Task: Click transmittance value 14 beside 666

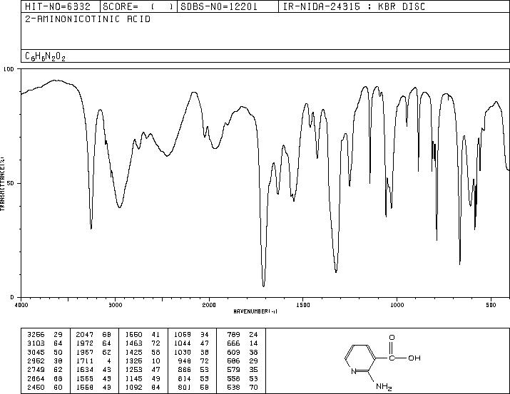Action: click(253, 343)
